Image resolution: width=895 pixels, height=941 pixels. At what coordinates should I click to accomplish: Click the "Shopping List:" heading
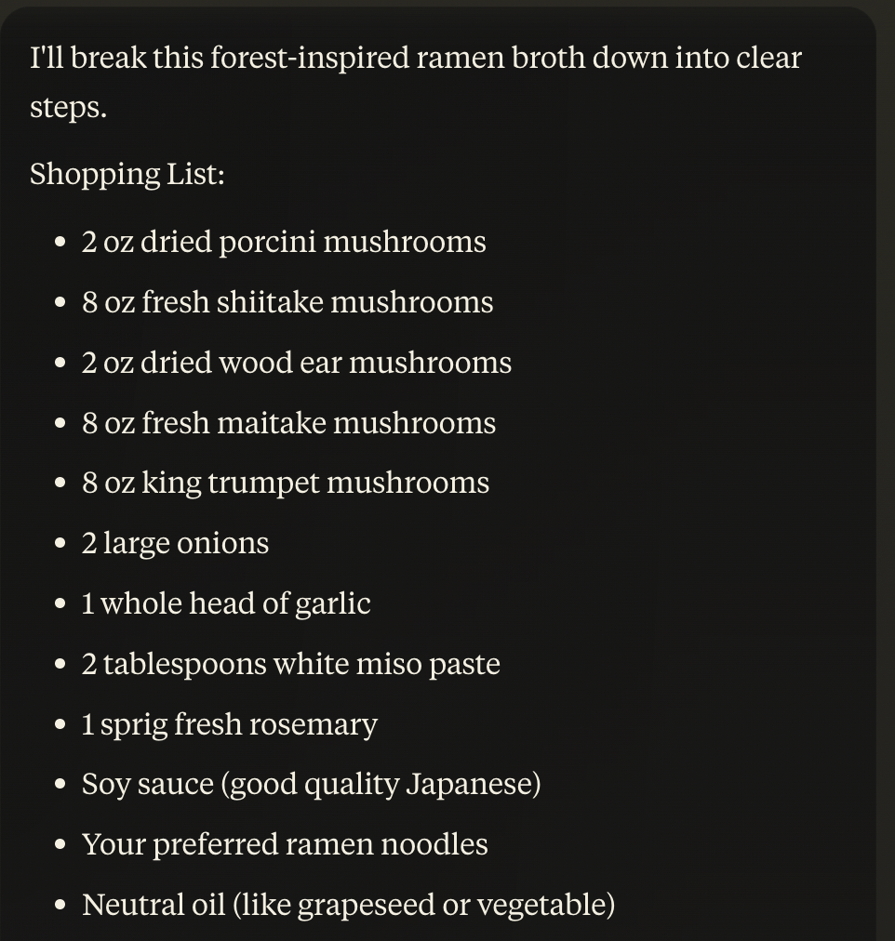click(127, 174)
